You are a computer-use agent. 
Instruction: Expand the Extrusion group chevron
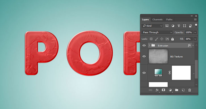pos(149,45)
